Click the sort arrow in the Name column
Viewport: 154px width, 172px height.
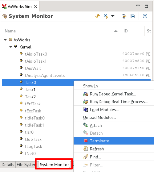pos(116,31)
